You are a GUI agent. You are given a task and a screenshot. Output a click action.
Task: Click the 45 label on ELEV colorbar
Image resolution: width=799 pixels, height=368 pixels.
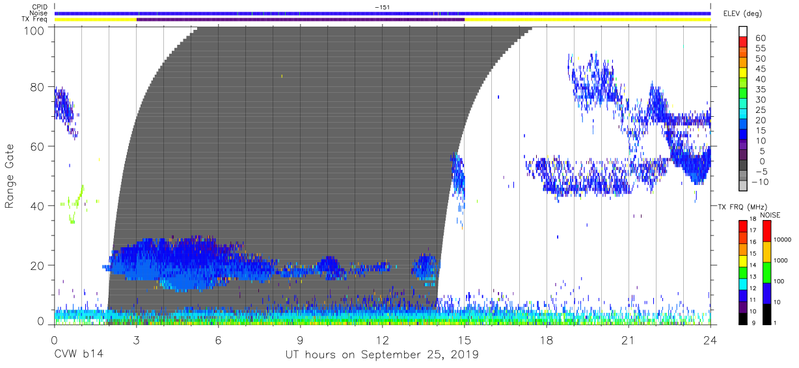(759, 69)
